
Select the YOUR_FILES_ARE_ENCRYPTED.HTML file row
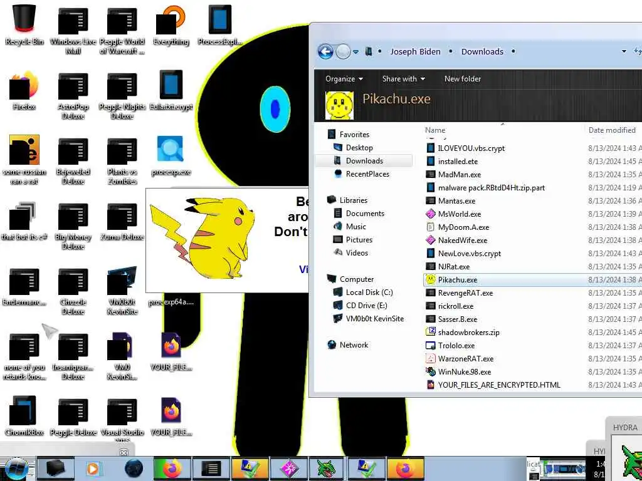(532, 385)
